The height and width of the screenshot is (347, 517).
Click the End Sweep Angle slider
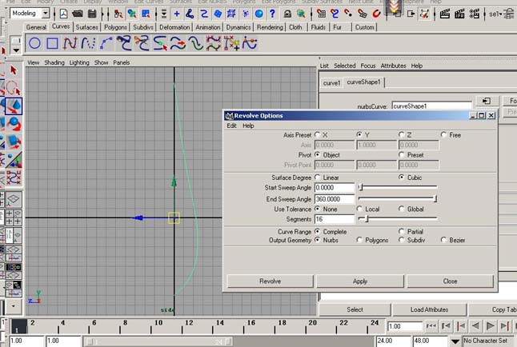[x=397, y=197]
